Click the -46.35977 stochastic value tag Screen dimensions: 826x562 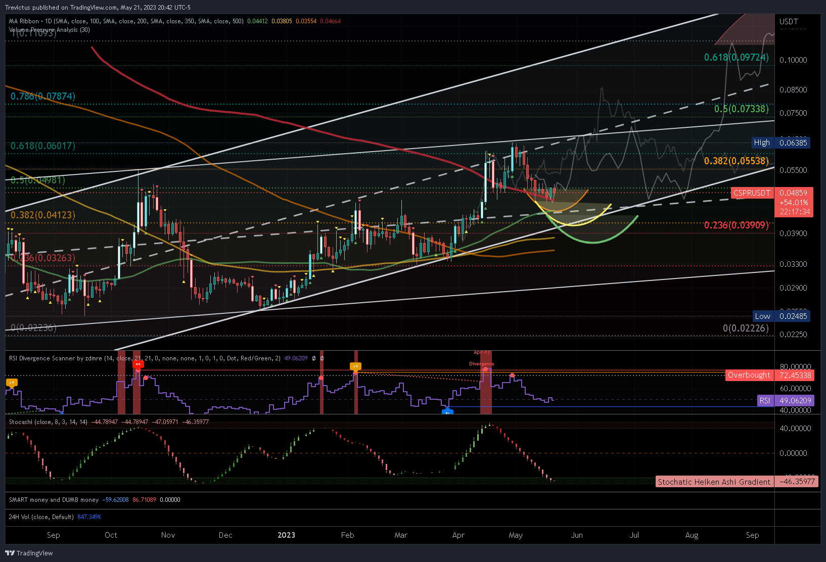pos(797,482)
